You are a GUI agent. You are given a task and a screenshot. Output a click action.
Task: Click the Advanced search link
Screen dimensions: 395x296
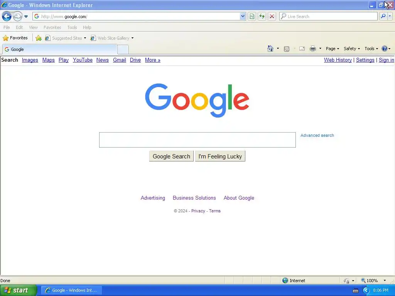[x=317, y=135]
